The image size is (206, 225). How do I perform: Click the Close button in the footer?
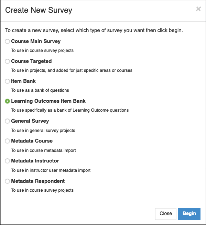166,214
